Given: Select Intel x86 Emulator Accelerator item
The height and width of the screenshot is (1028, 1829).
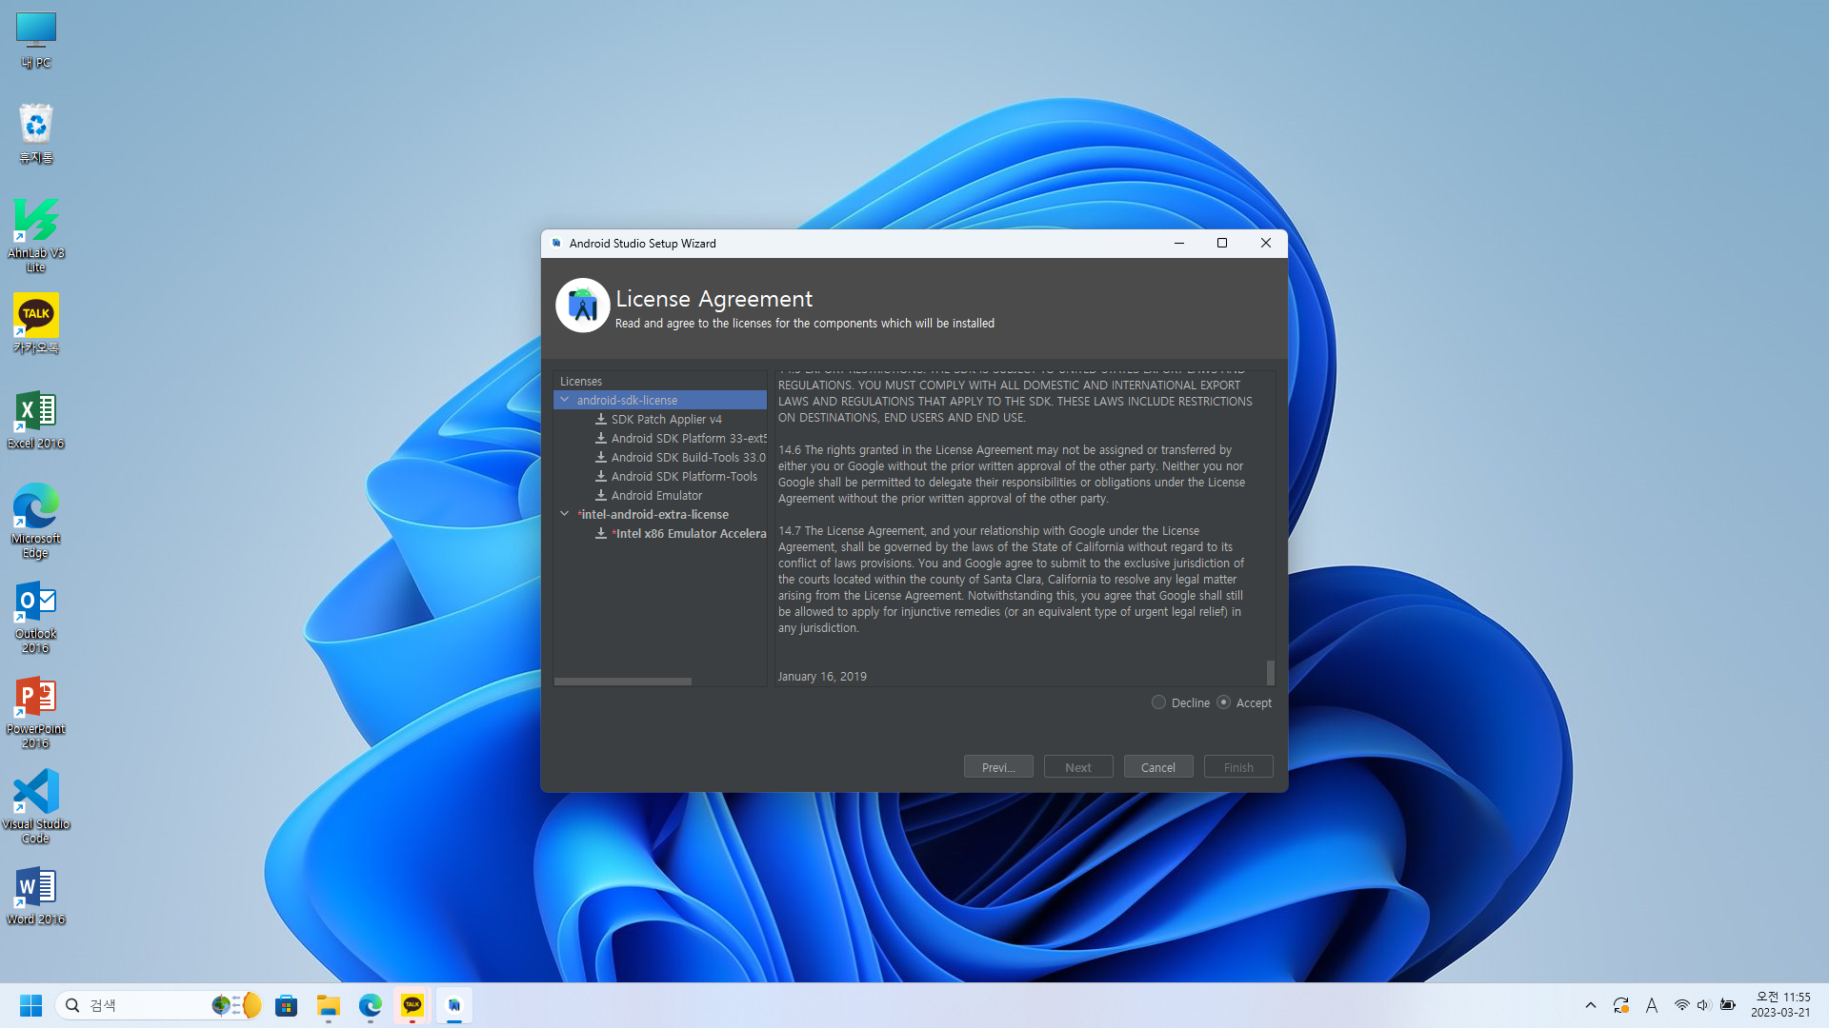Looking at the screenshot, I should pyautogui.click(x=689, y=533).
